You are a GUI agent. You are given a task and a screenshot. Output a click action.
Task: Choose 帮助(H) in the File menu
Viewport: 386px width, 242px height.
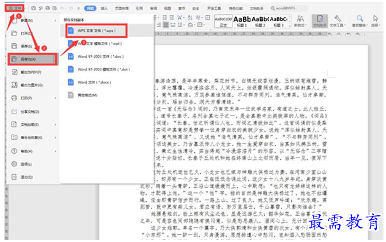(33, 151)
